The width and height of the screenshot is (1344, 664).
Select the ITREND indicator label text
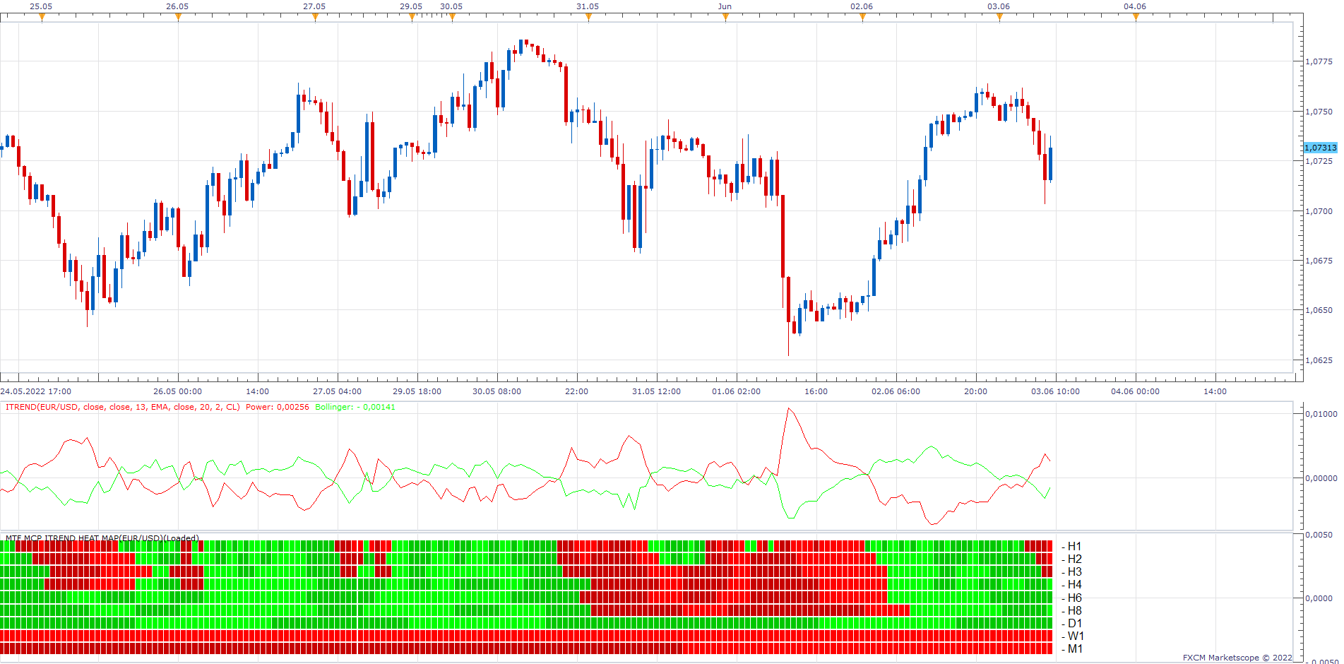pos(123,407)
